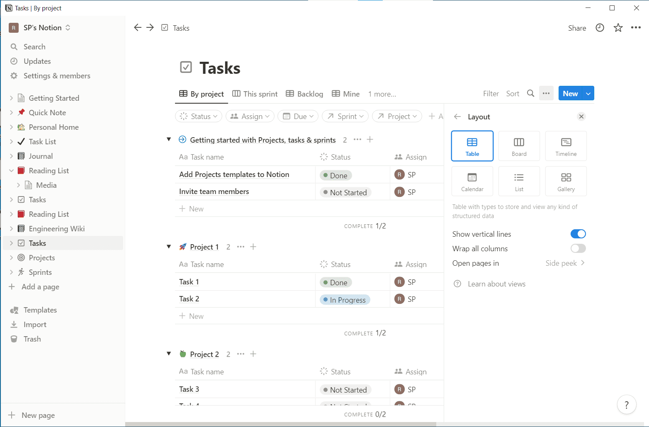The height and width of the screenshot is (427, 649).
Task: Open Project 1 group options menu
Action: [241, 247]
